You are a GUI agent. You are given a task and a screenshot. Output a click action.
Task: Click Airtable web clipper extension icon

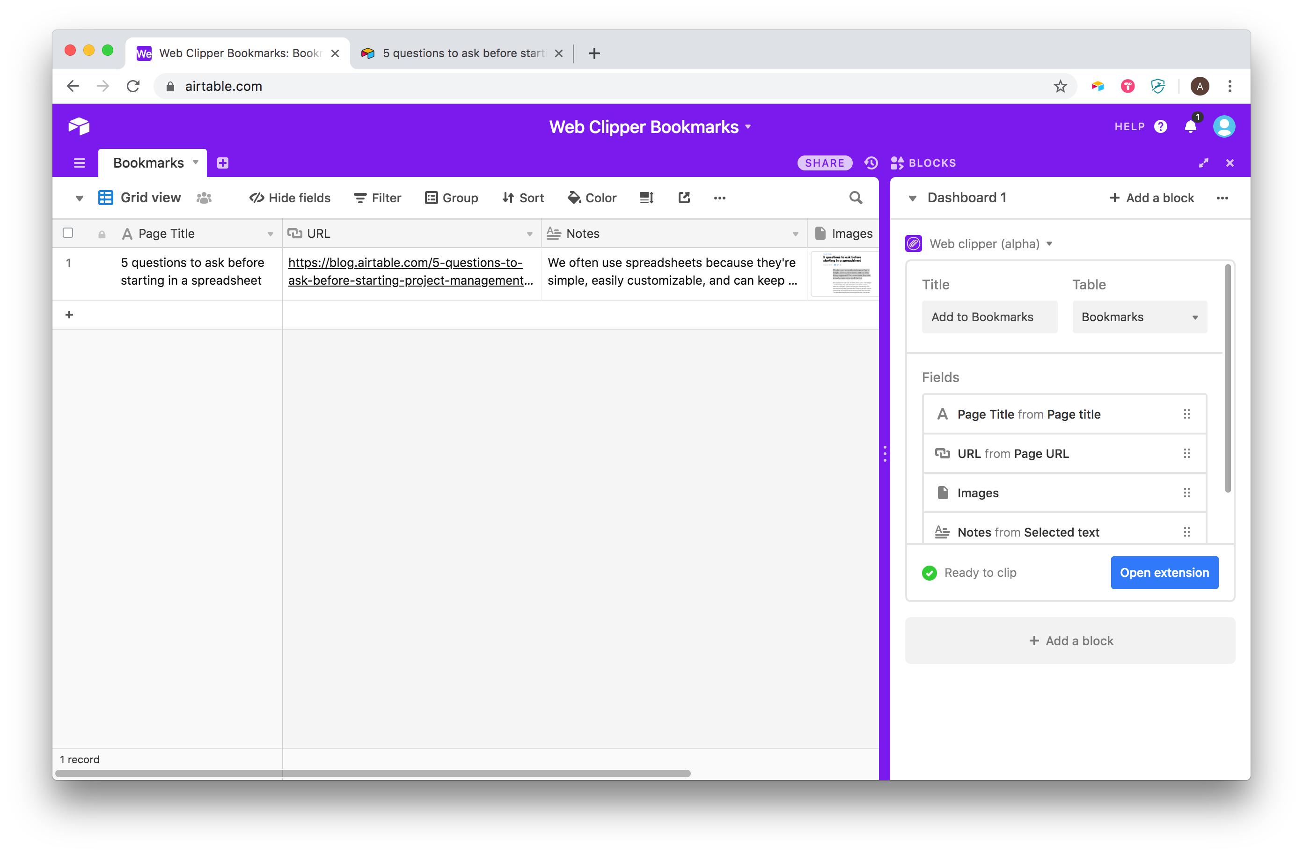click(1097, 86)
